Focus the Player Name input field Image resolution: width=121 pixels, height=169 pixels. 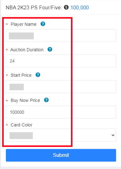61,35
